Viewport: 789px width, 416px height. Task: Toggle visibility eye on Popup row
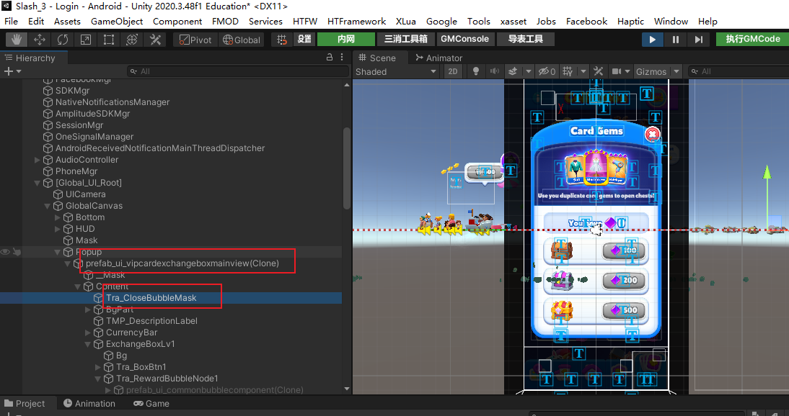pos(5,252)
